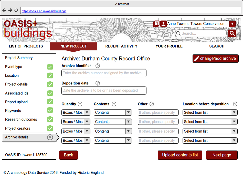Select Archive details in the sidebar
Screen dimensions: 243x179
pos(29,137)
